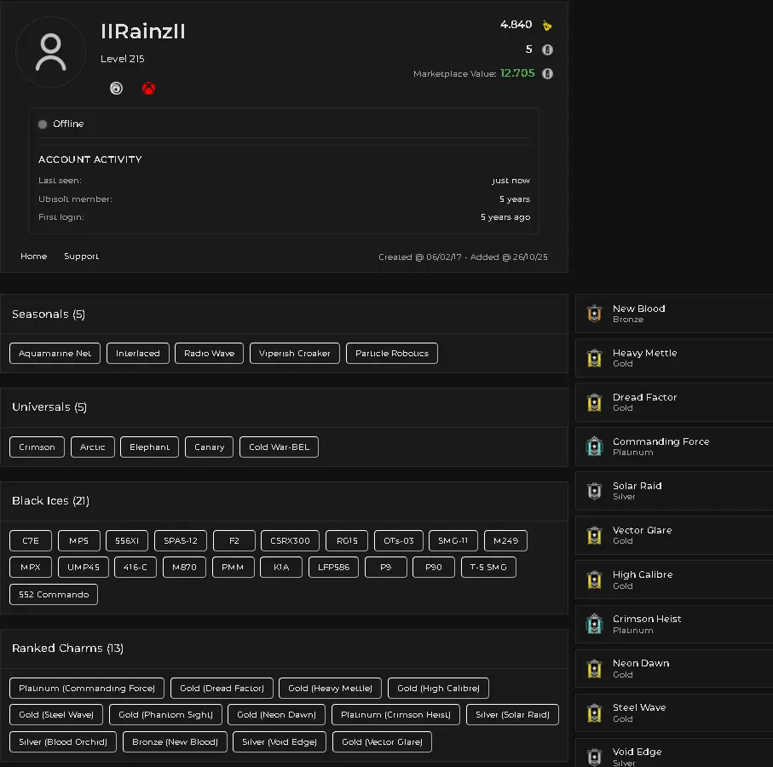
Task: Open the Home link
Action: tap(34, 257)
